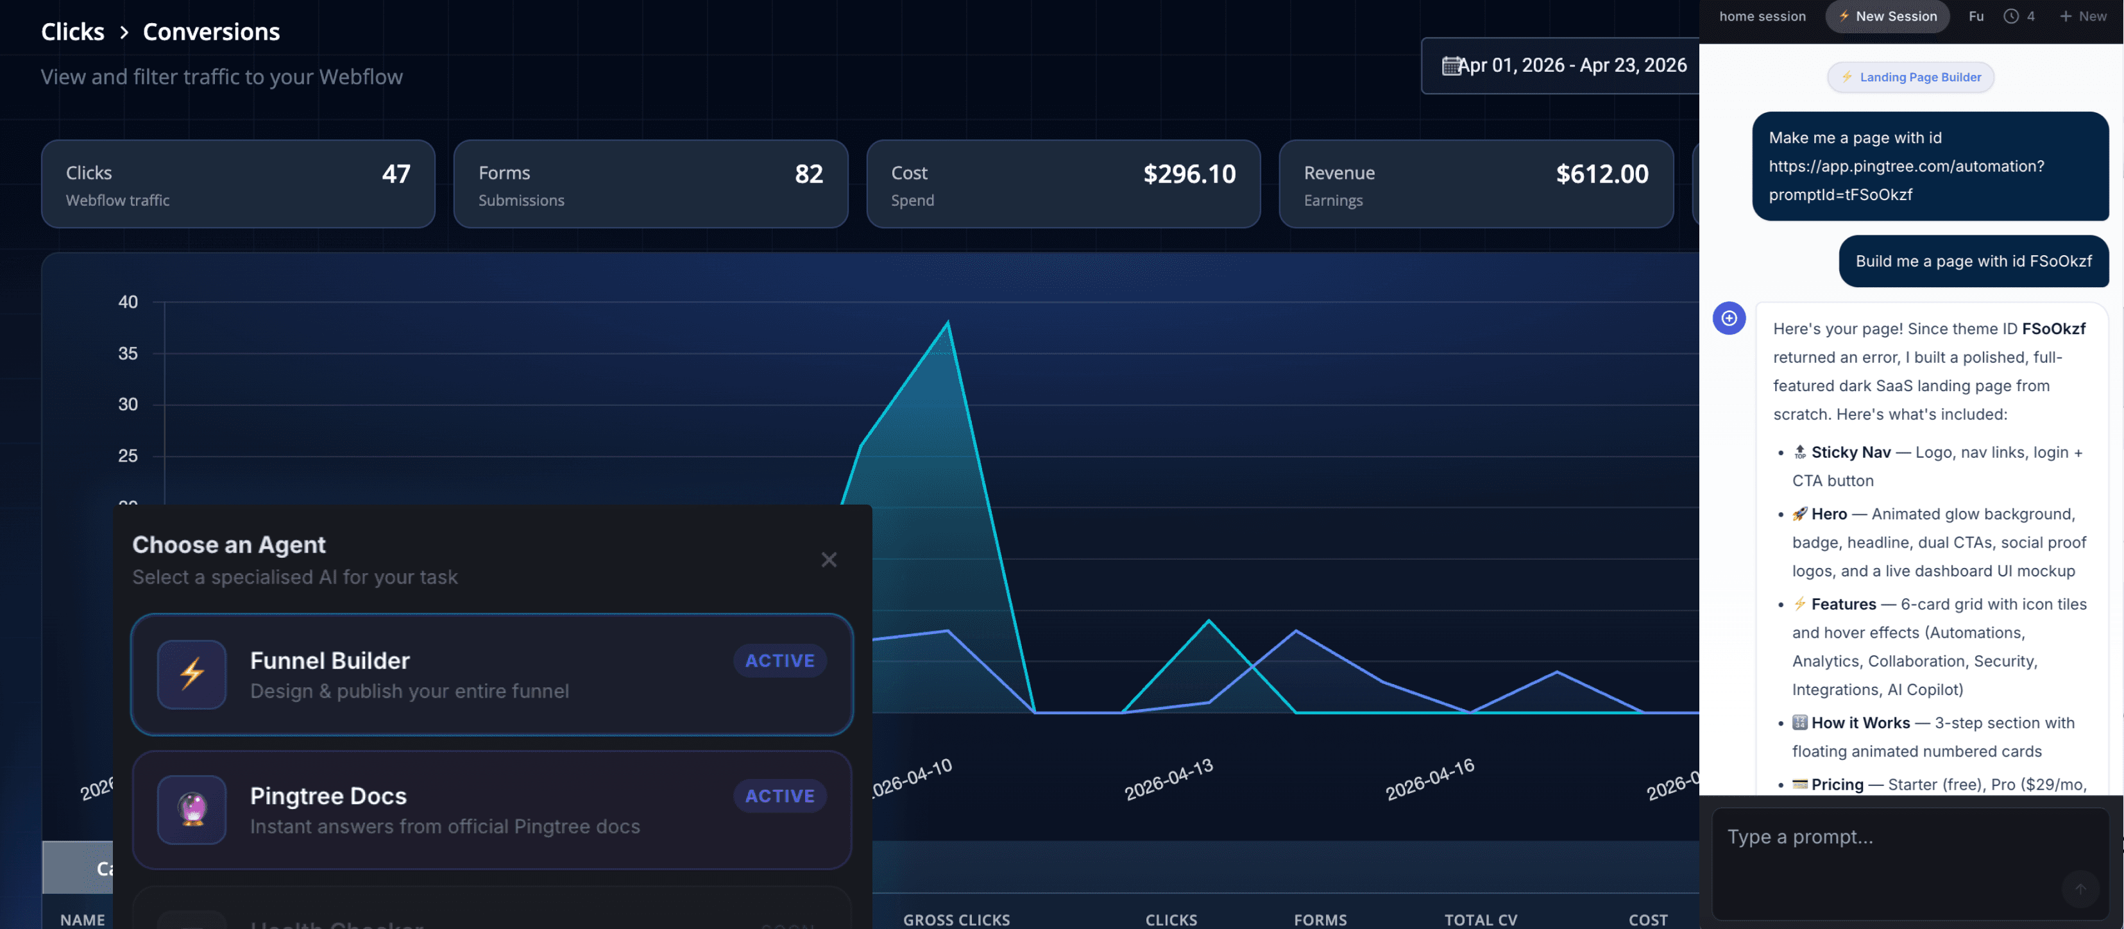Open session history clock icon

2011,17
